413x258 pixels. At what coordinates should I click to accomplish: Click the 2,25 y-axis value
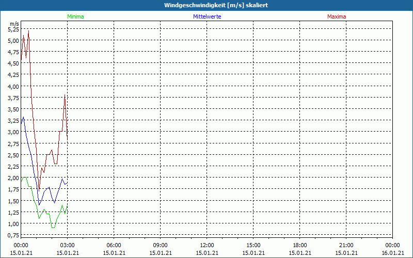13,166
